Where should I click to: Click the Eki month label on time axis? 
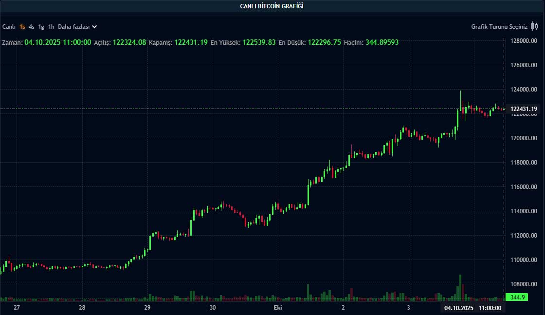278,308
